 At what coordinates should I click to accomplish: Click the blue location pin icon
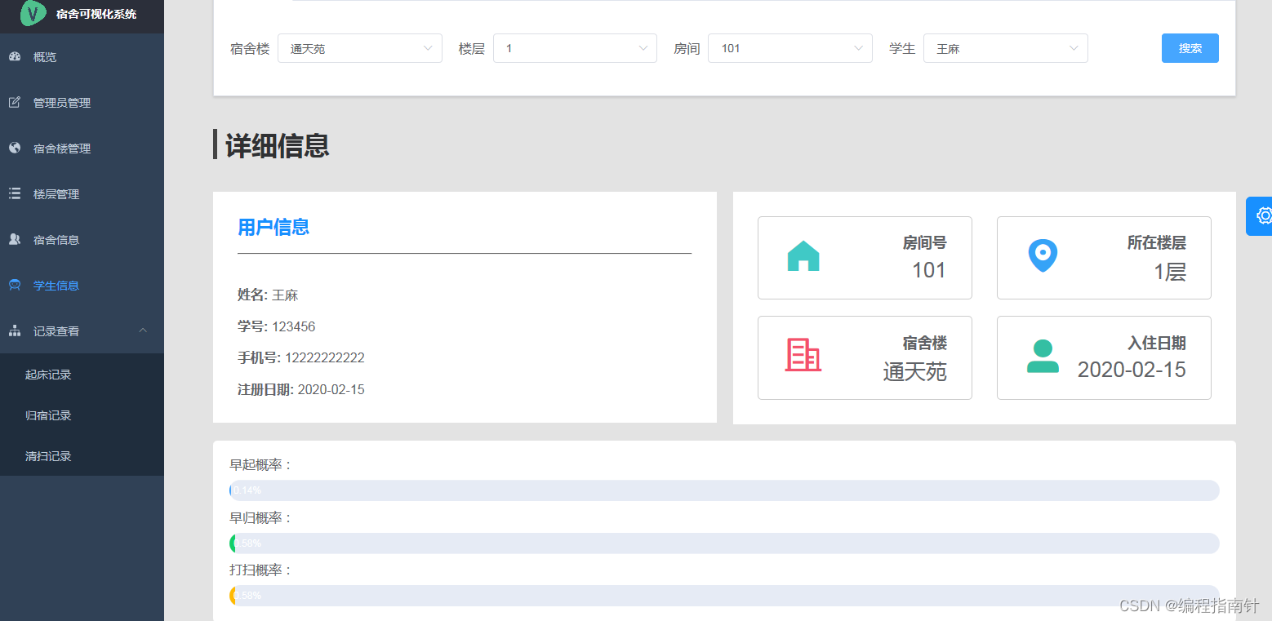point(1043,256)
